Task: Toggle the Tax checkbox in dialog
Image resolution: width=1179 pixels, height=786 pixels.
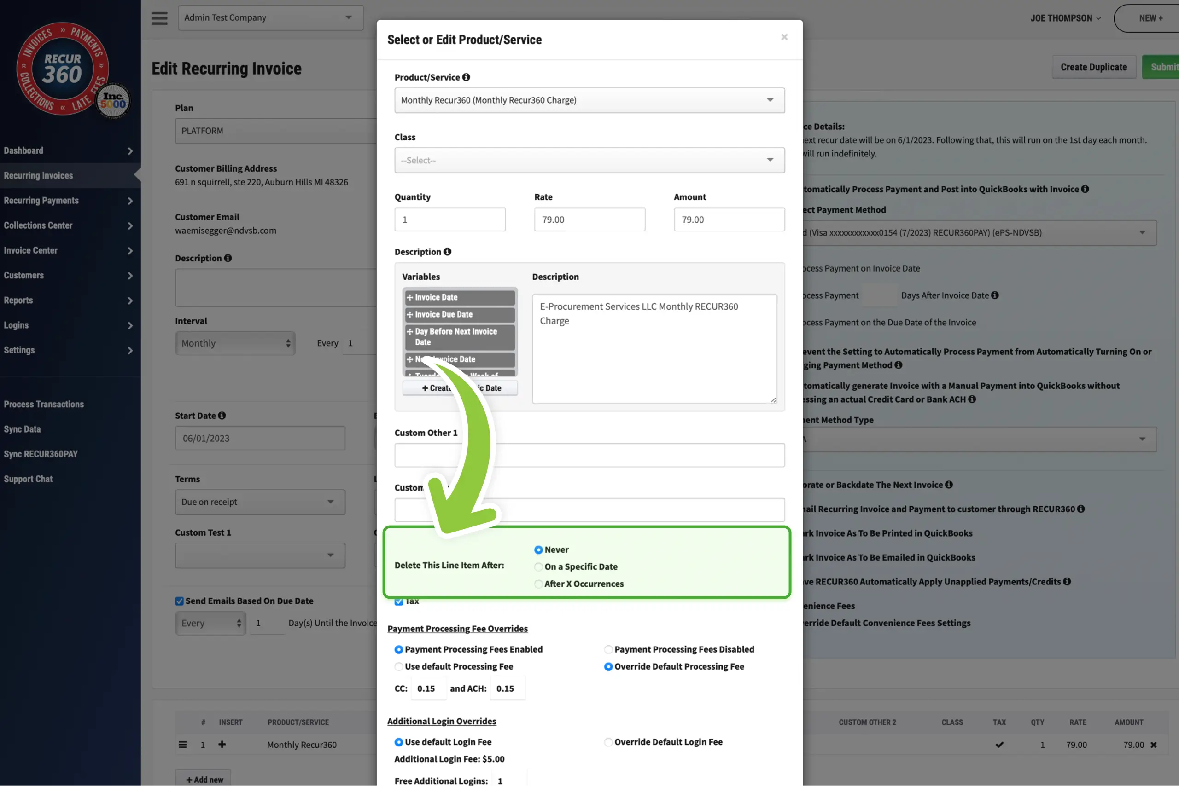Action: click(399, 601)
